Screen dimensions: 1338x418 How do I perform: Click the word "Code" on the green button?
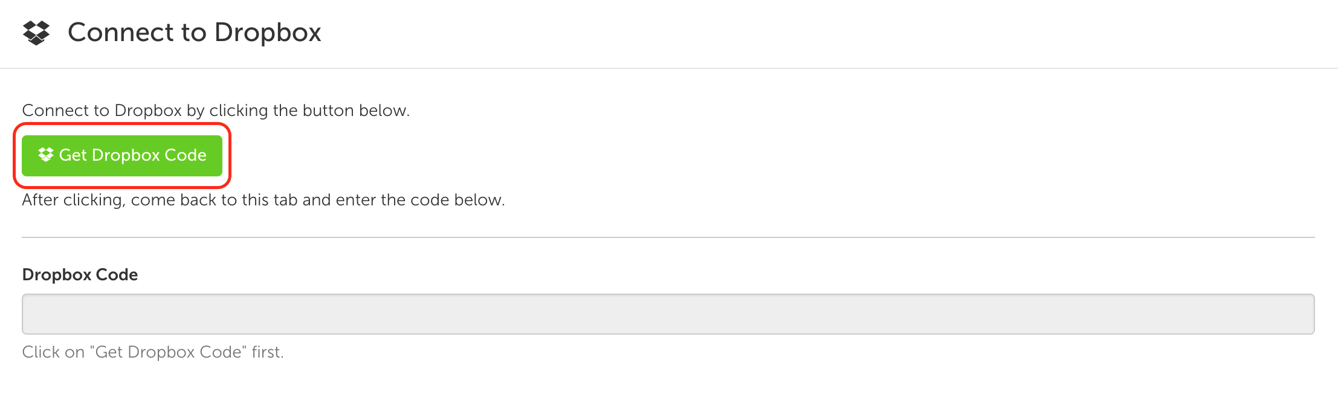(x=186, y=155)
